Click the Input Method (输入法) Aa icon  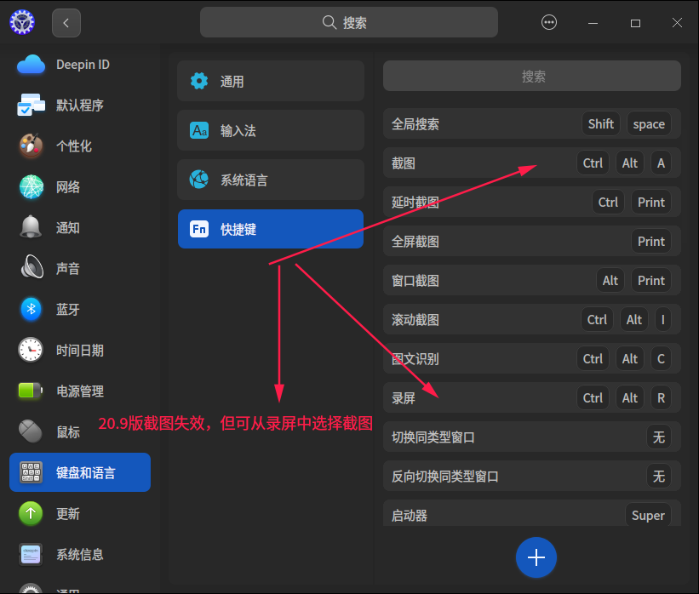[199, 130]
